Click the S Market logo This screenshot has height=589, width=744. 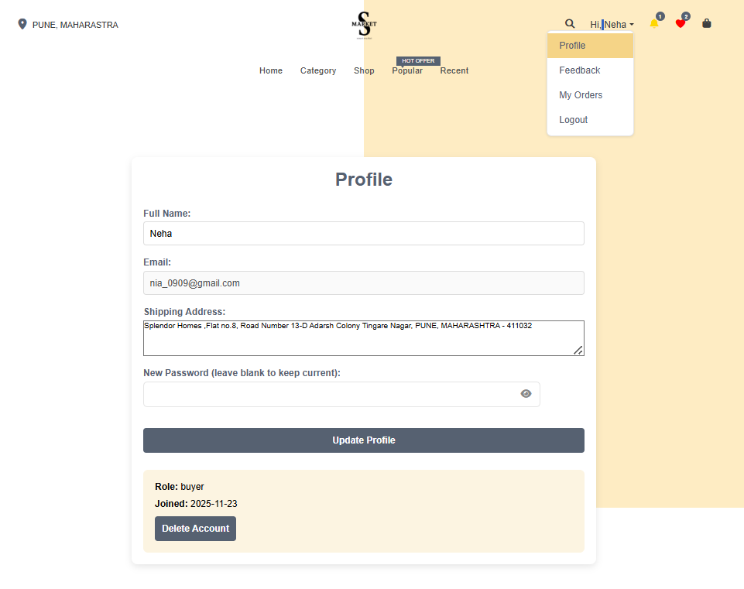(x=364, y=25)
